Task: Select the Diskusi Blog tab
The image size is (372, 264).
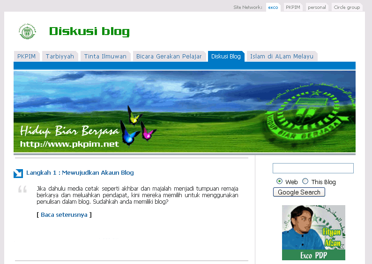Action: click(226, 56)
